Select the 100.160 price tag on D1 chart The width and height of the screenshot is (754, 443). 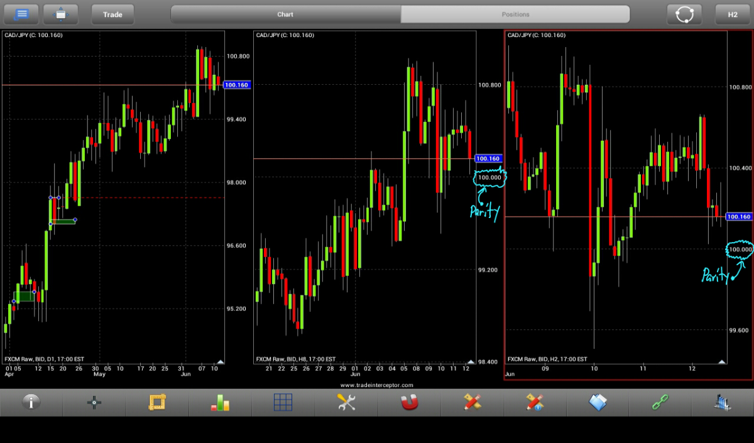pyautogui.click(x=237, y=85)
